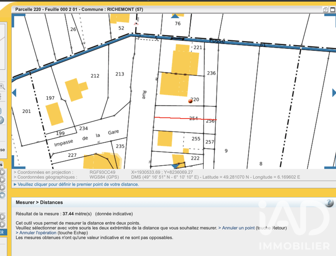Expand the topmost collapsed sidebar section arrow
Viewport: 336px width, 256px height.
[2, 172]
